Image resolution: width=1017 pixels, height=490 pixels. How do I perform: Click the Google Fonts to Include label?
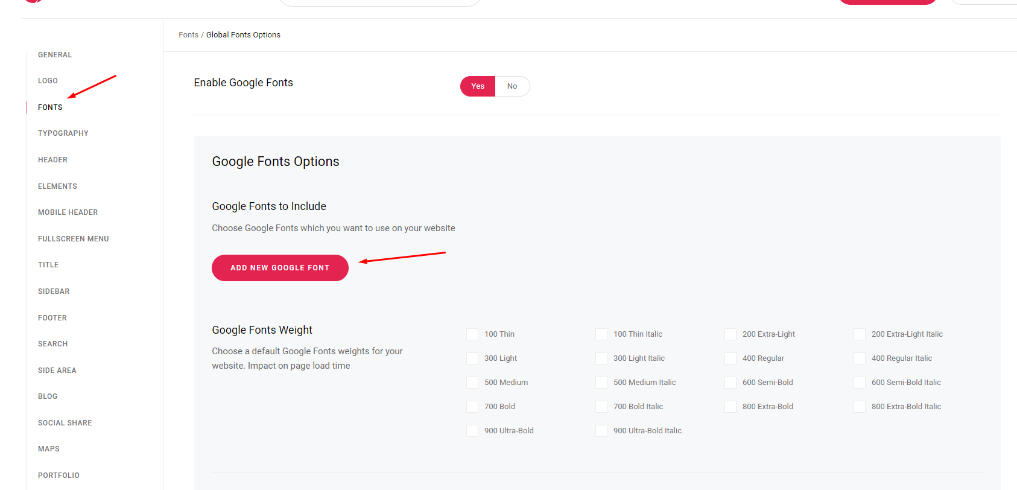point(269,206)
